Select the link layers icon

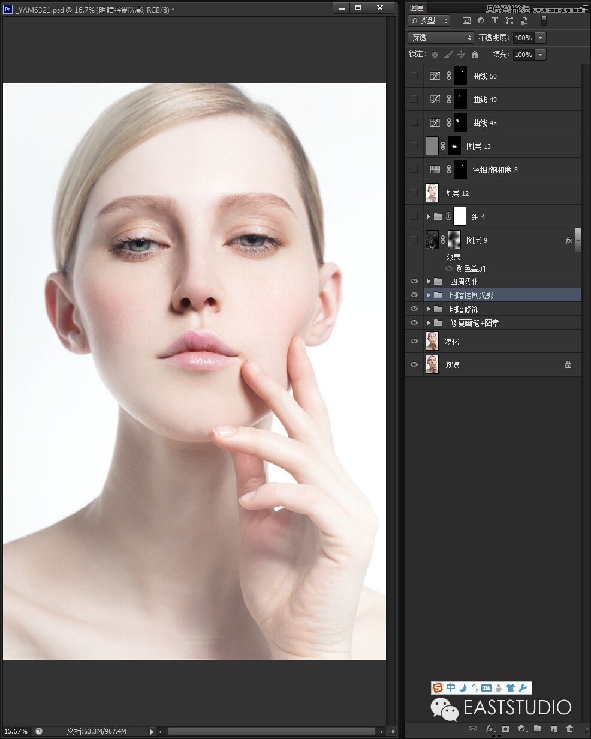473,728
